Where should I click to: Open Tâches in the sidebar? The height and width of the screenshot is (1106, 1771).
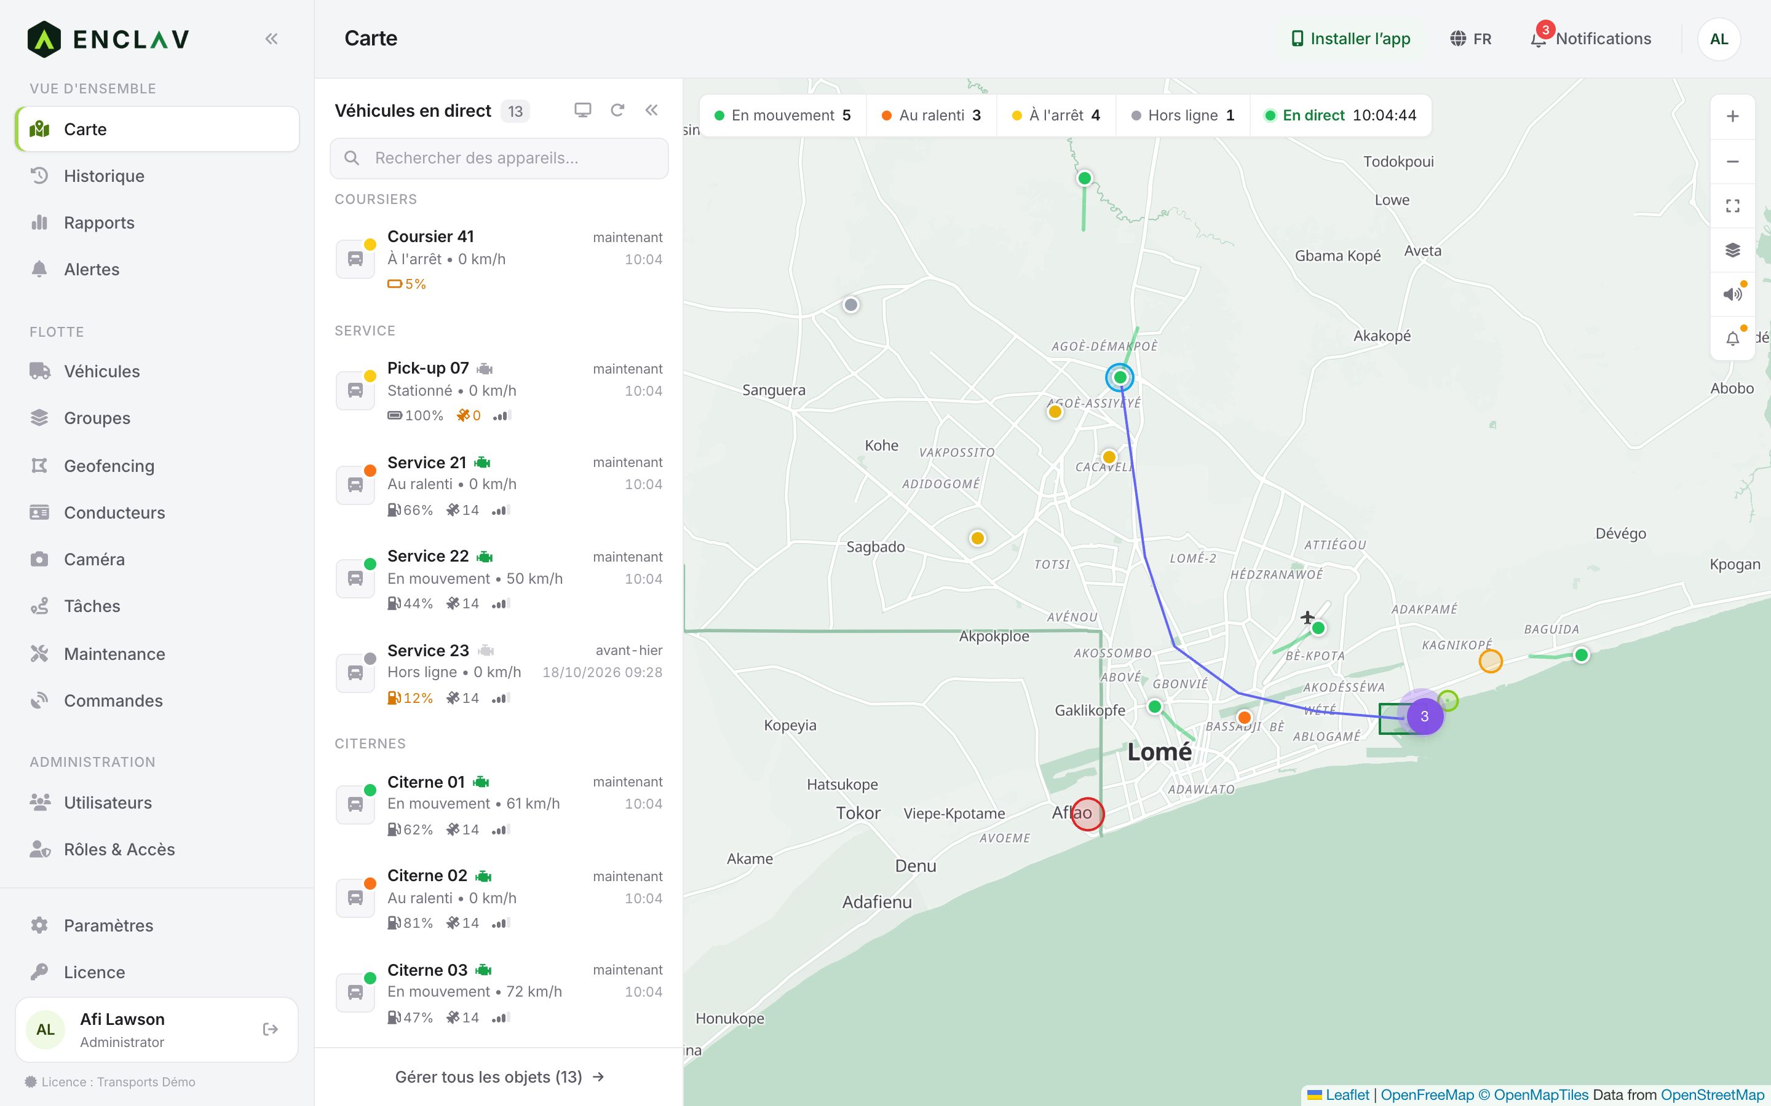pyautogui.click(x=157, y=606)
